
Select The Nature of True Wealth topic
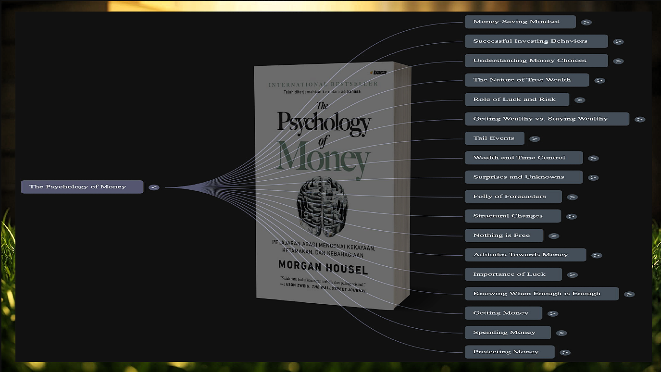[527, 80]
